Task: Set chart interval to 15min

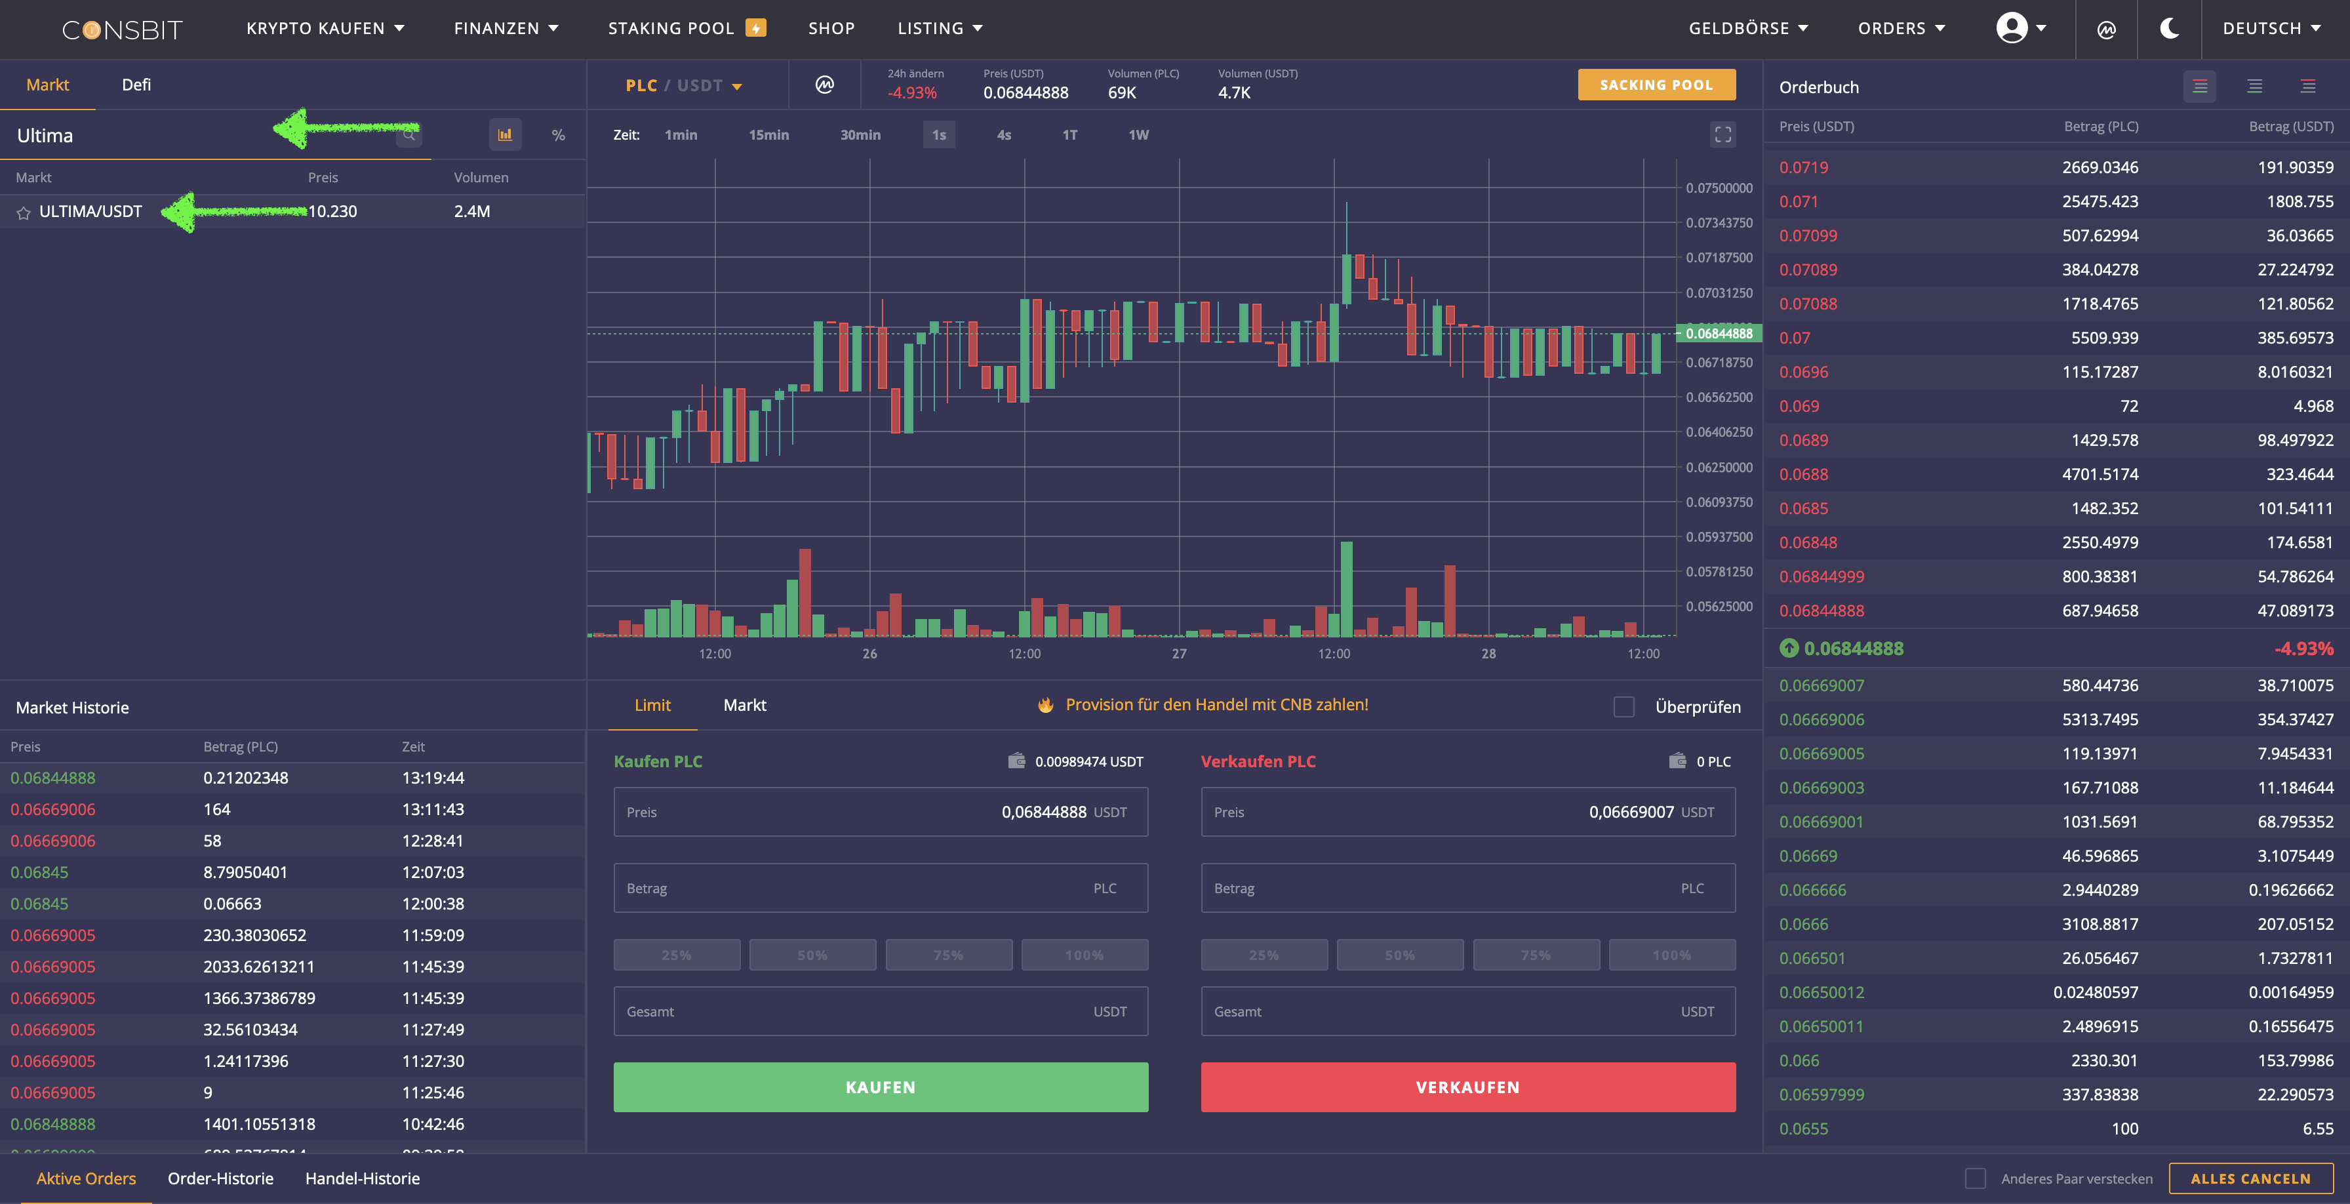Action: click(x=769, y=135)
